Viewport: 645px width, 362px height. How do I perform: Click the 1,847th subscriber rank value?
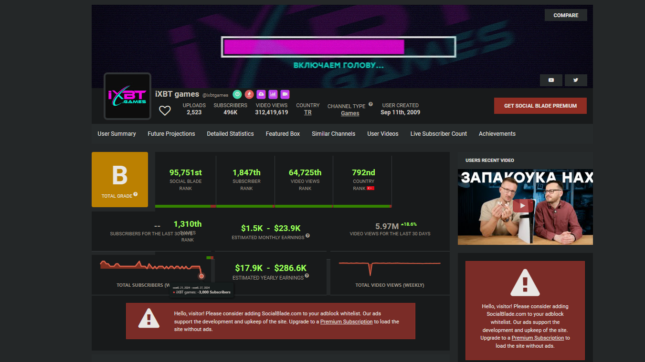coord(247,172)
